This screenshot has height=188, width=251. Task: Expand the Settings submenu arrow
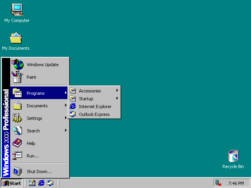click(x=65, y=117)
